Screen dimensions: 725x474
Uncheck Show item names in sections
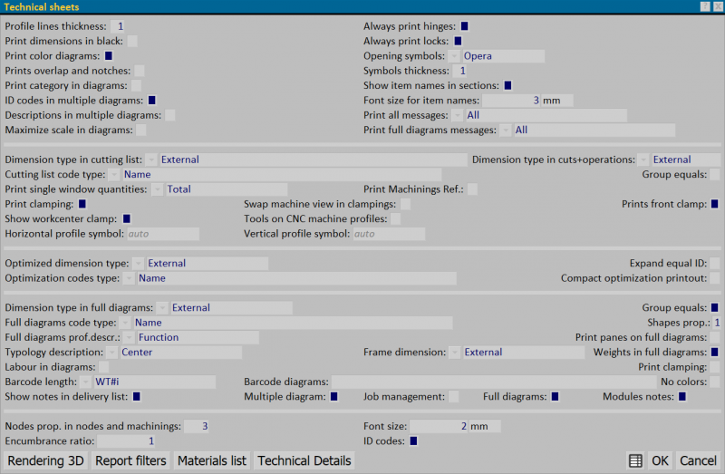pyautogui.click(x=507, y=85)
